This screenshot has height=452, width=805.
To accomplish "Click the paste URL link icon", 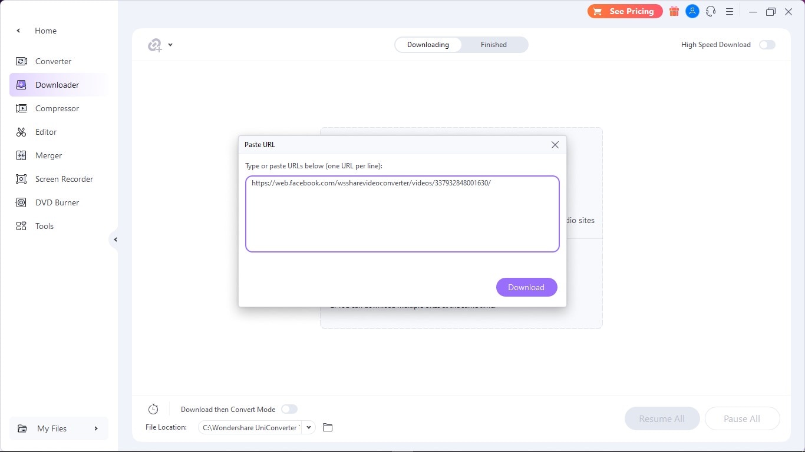I will pos(154,45).
